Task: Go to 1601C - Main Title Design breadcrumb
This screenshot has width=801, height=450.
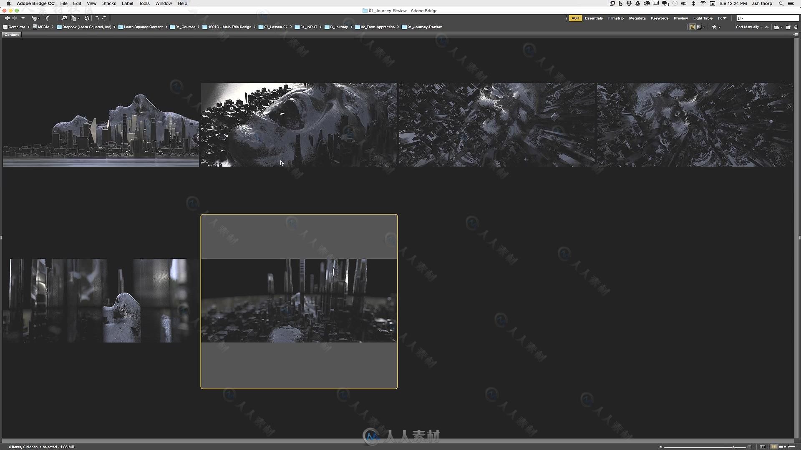Action: click(227, 27)
